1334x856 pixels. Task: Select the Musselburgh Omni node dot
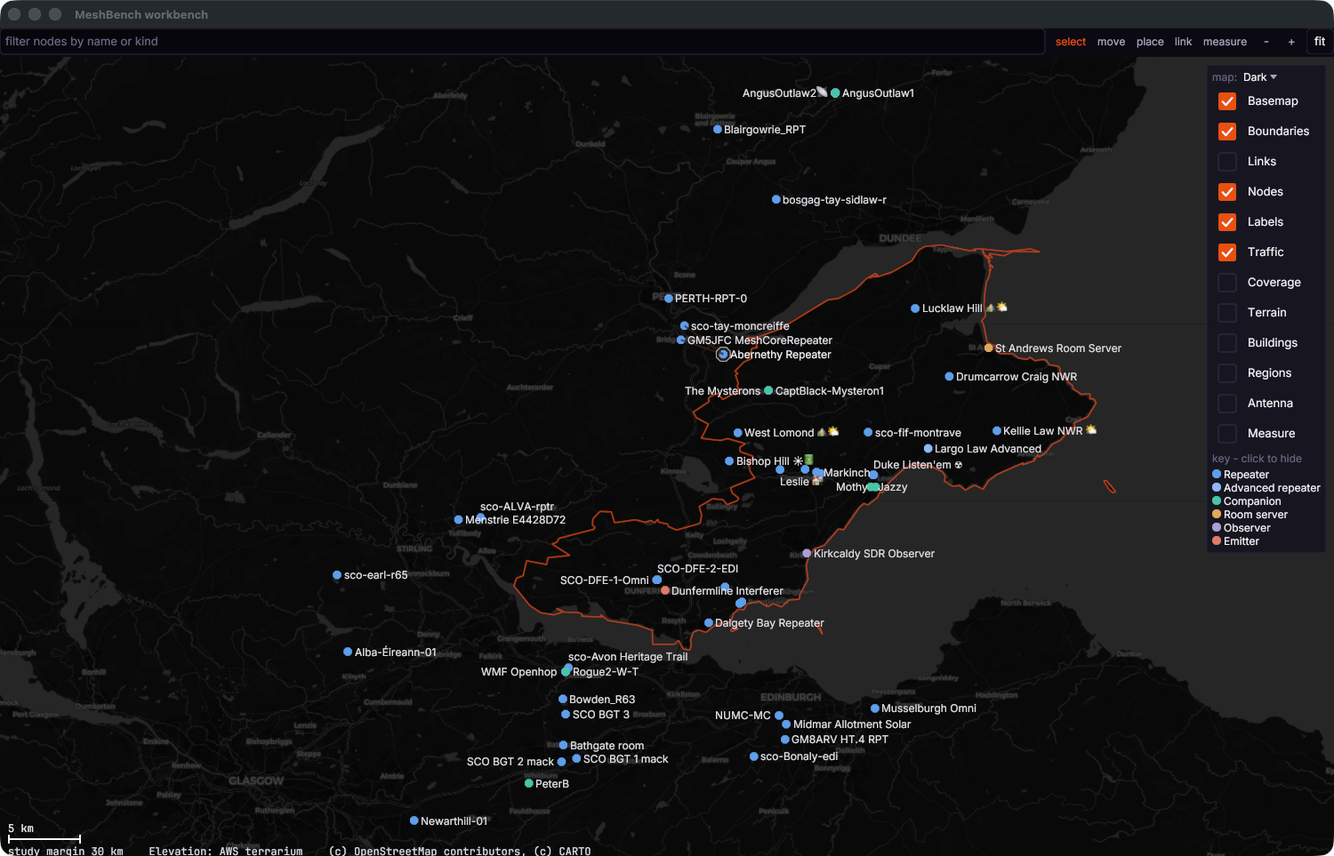tap(875, 708)
